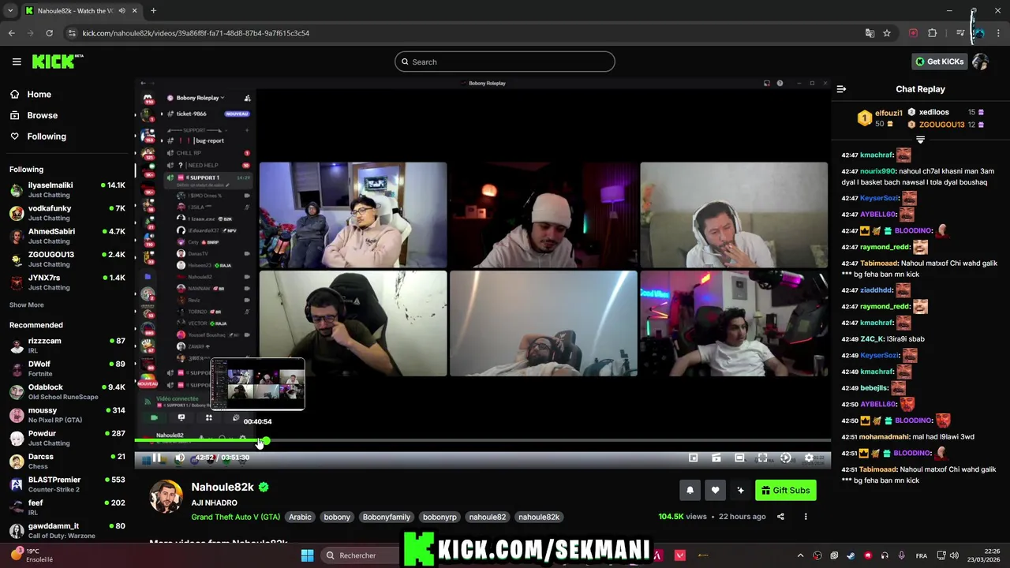The height and width of the screenshot is (568, 1010).
Task: Open the hamburger sidebar menu
Action: [17, 62]
